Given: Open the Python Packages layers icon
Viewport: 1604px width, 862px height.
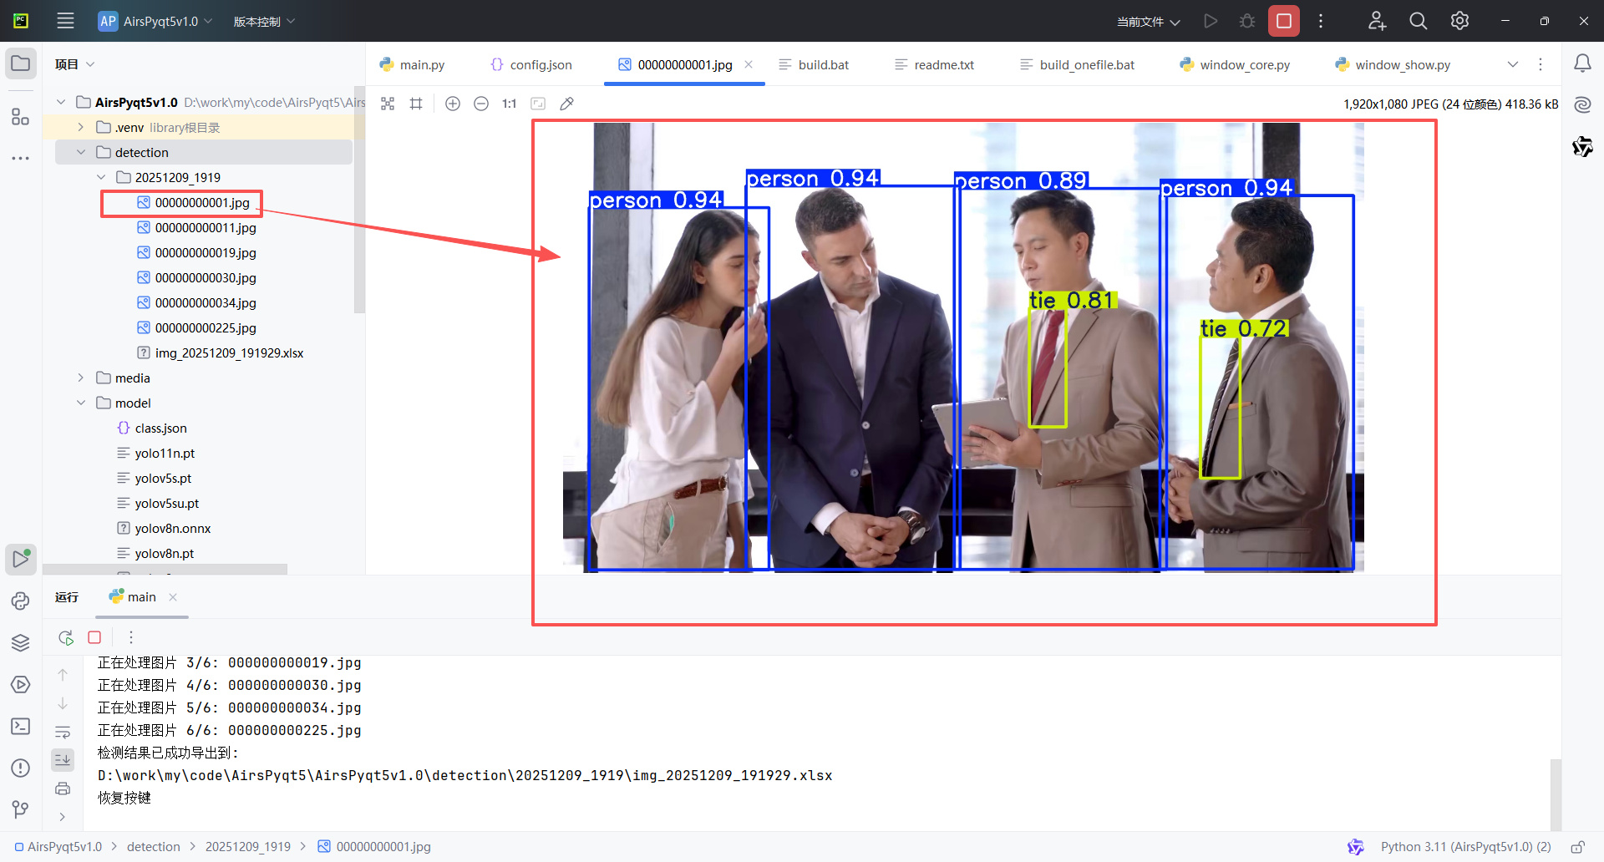Looking at the screenshot, I should coord(21,642).
